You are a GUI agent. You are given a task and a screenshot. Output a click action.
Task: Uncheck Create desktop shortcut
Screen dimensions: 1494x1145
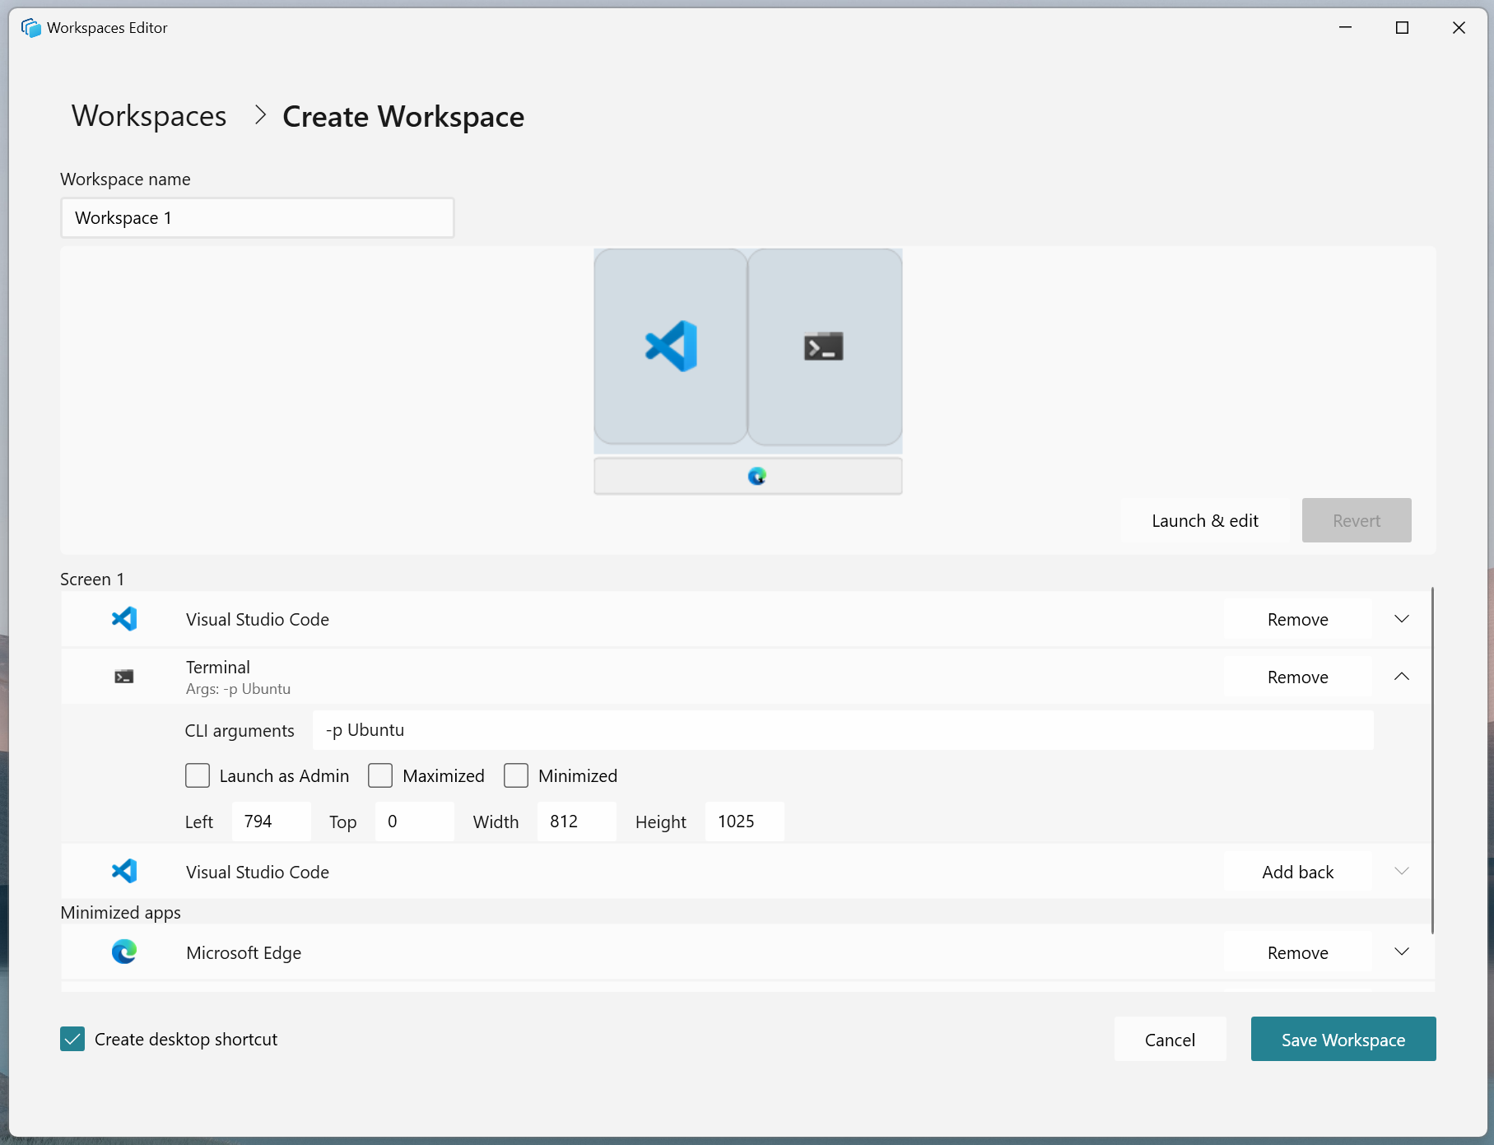click(72, 1039)
